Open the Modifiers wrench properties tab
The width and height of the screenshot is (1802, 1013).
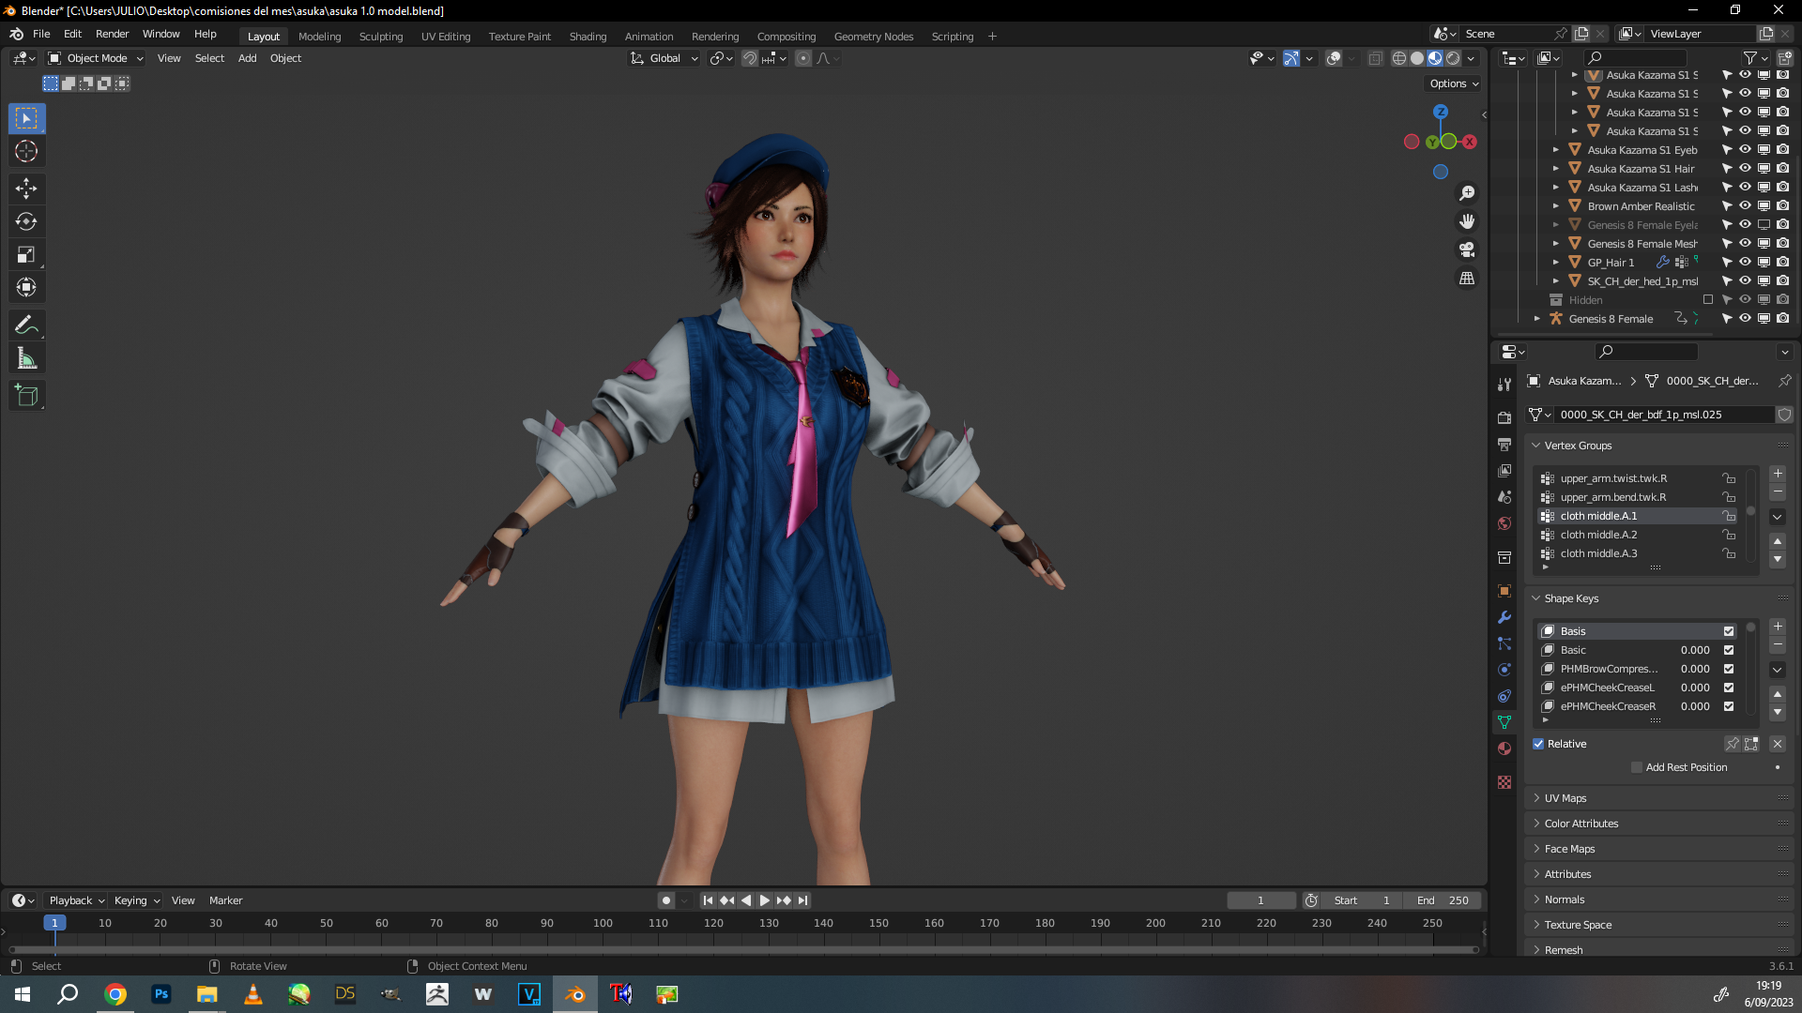[x=1504, y=617]
